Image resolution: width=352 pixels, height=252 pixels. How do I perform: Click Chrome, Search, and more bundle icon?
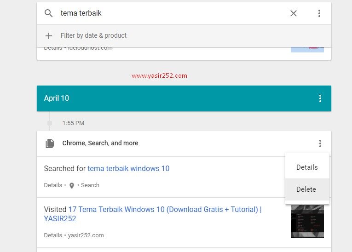[x=50, y=143]
